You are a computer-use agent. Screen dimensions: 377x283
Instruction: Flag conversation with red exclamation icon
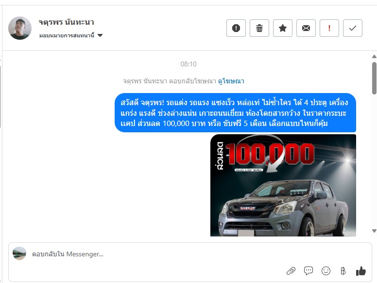(329, 28)
